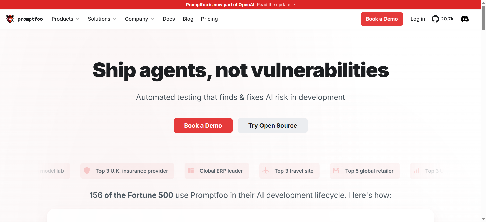Click 'Top 5 global retailer' text
This screenshot has height=222, width=486.
369,171
